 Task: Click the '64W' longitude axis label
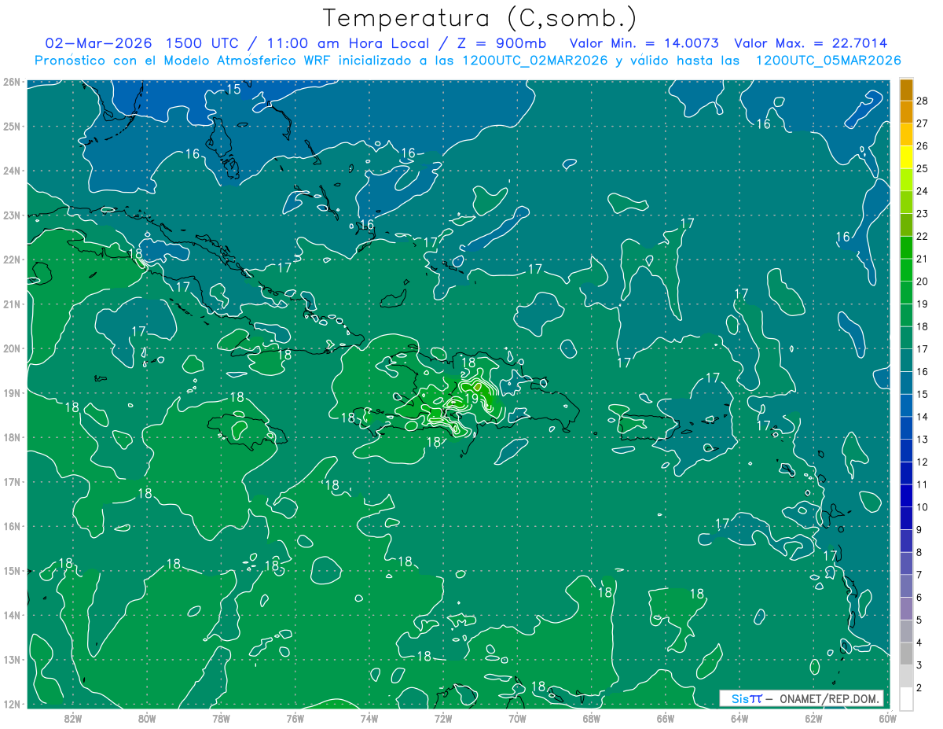739,718
